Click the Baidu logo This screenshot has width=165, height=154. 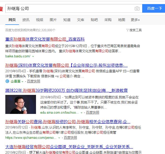point(1,9)
